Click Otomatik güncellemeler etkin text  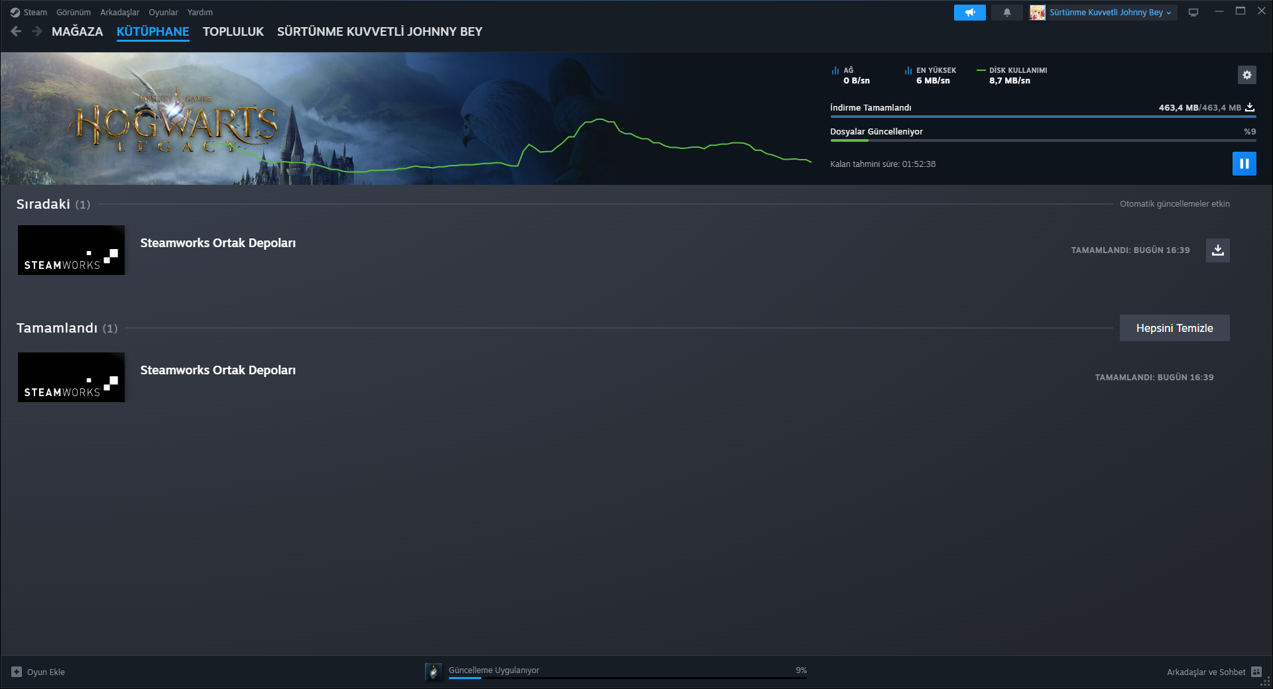[1175, 204]
